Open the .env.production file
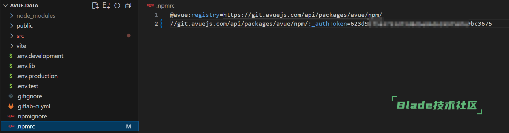509x133 pixels. [37, 76]
